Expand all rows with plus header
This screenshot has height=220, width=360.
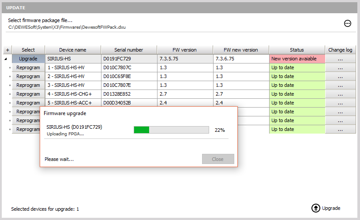click(7, 50)
